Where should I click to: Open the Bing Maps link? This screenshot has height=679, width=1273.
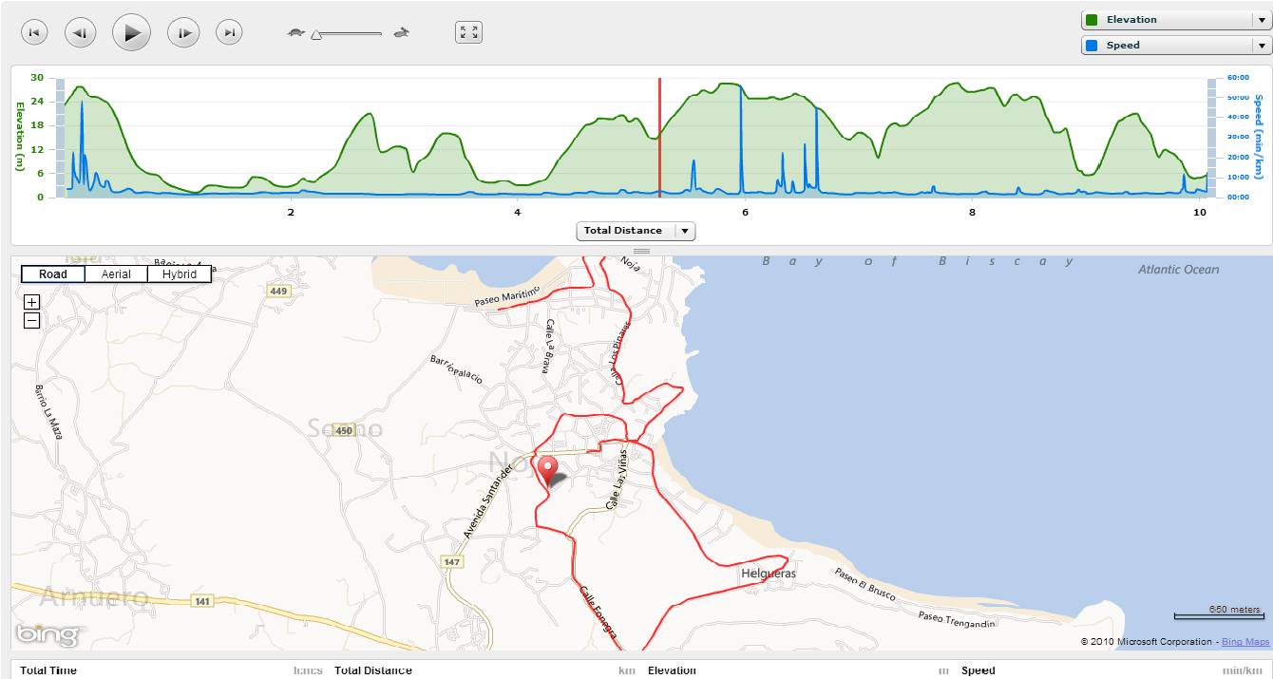click(x=1244, y=642)
